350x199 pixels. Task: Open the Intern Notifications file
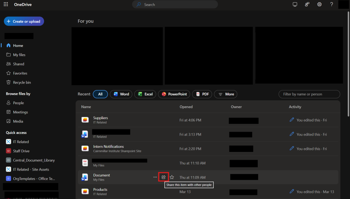pos(108,146)
